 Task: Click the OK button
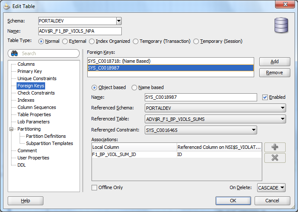click(x=233, y=201)
